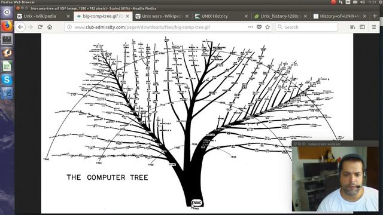
Task: Click THE COMPUTER TREE title text
Action: coord(108,177)
